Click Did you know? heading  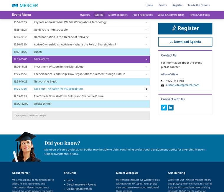point(62,143)
